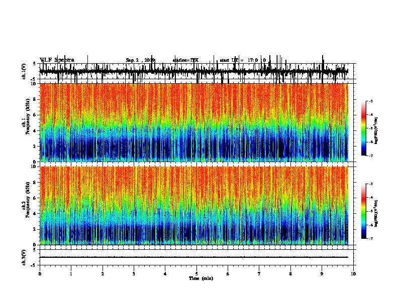
Task: Click time axis tick label "5"
Action: coord(196,274)
